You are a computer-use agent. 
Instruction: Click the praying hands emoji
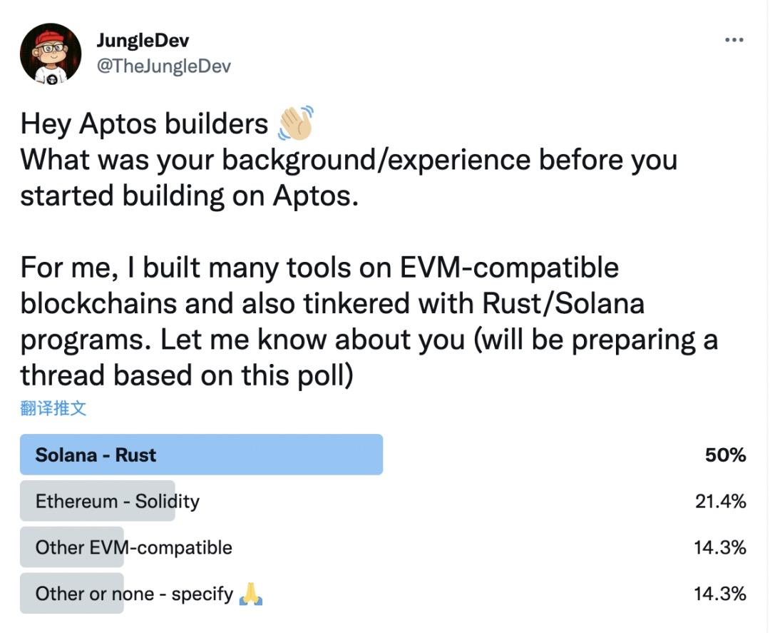251,594
